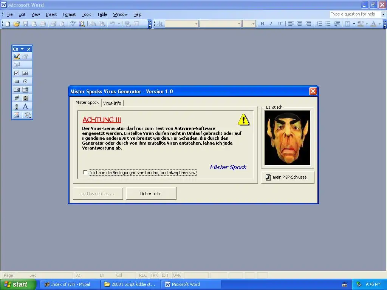
Task: Open the Tools menu
Action: pos(87,14)
